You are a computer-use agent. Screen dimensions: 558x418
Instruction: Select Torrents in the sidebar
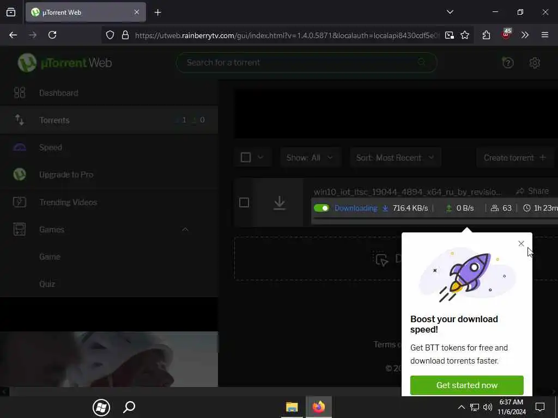108,120
